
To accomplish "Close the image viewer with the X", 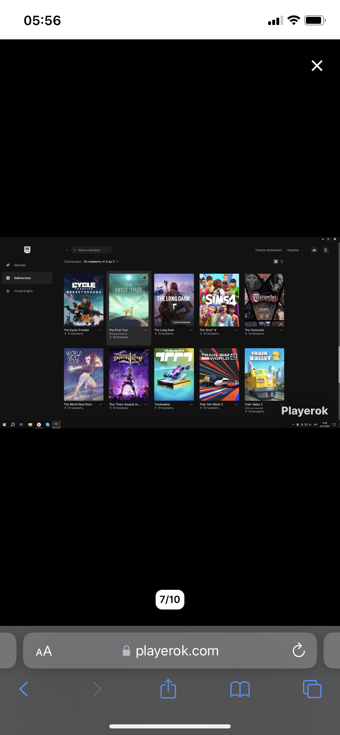I will click(x=317, y=66).
